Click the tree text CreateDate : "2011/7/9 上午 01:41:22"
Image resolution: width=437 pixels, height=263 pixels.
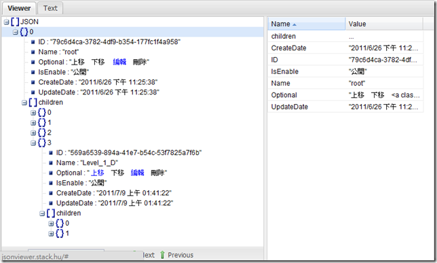tap(114, 193)
